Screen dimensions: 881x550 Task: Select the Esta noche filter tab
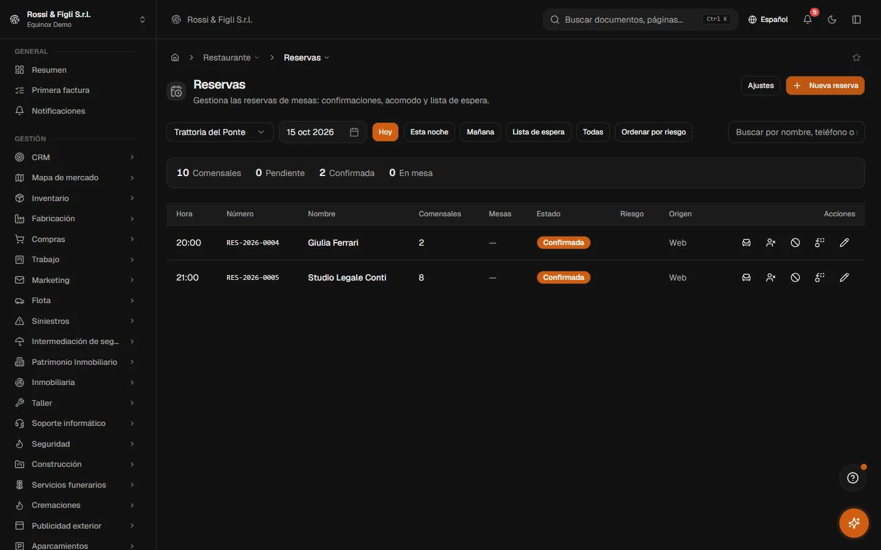pos(429,132)
